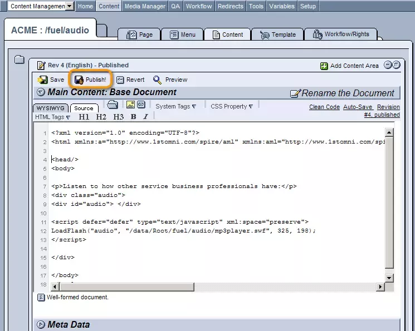This screenshot has height=331, width=415.
Task: Go to Home in top navigation
Action: (x=85, y=6)
